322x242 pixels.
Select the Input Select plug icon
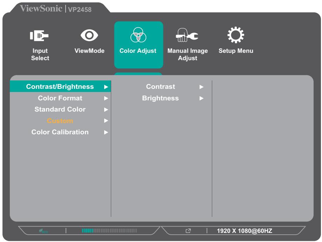[39, 36]
